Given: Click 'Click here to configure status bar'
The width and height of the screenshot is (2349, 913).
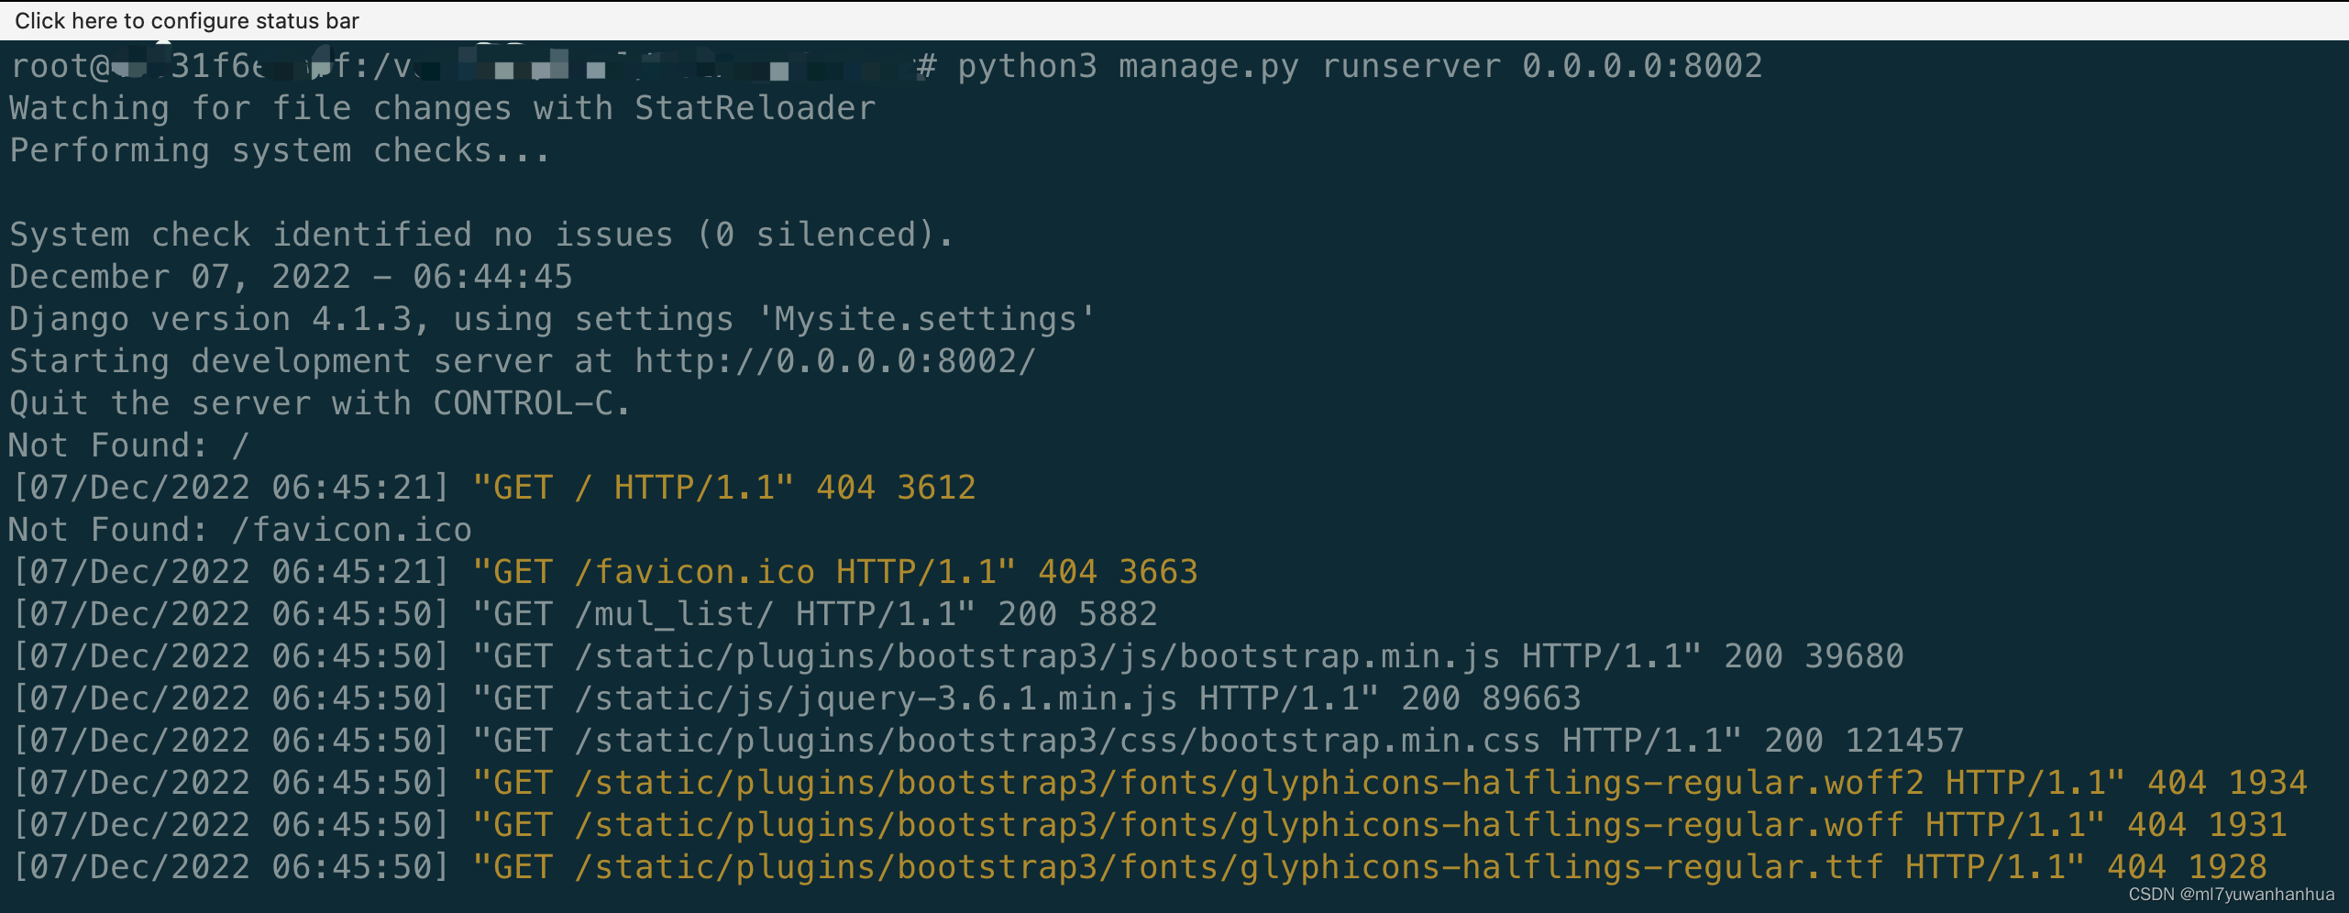Looking at the screenshot, I should coord(189,20).
